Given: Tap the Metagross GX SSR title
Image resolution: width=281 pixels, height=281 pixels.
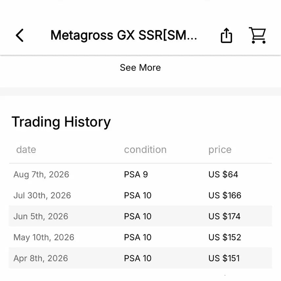Looking at the screenshot, I should [x=124, y=35].
